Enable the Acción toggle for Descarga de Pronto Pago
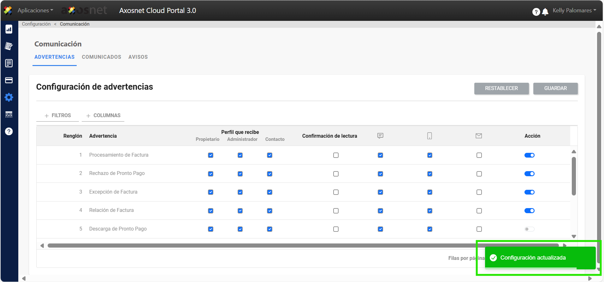 pos(529,229)
